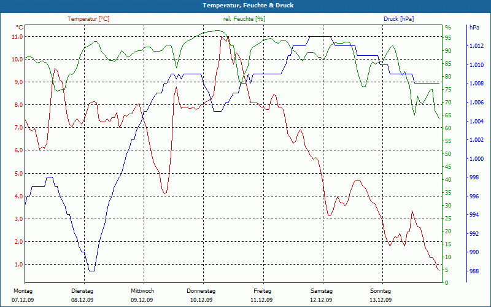Select the Montag day label
The height and width of the screenshot is (307, 491).
[23, 291]
